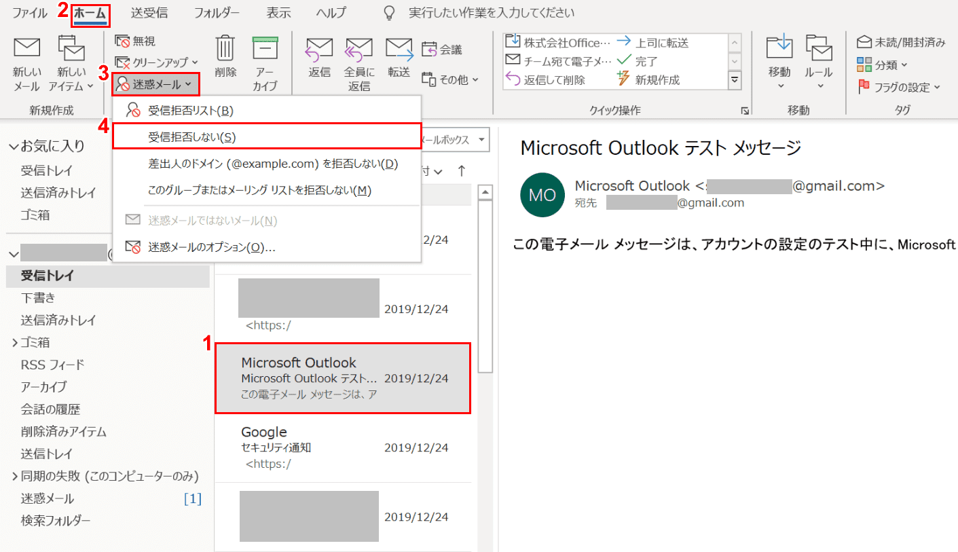Click the MO sender avatar
Viewport: 958px width, 552px height.
(x=542, y=195)
